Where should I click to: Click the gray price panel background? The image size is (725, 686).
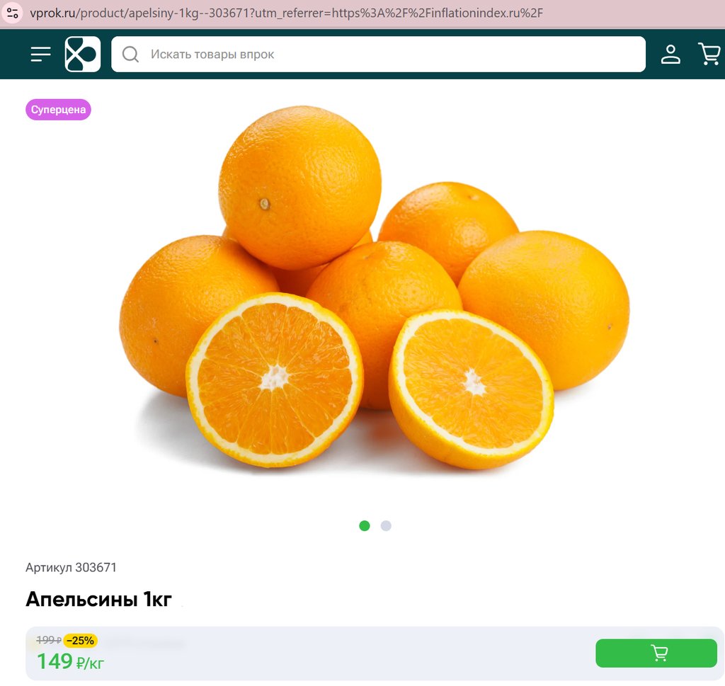(347, 653)
